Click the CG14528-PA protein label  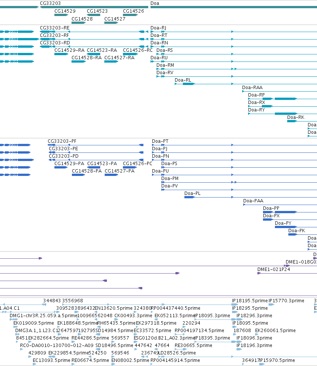coord(87,171)
